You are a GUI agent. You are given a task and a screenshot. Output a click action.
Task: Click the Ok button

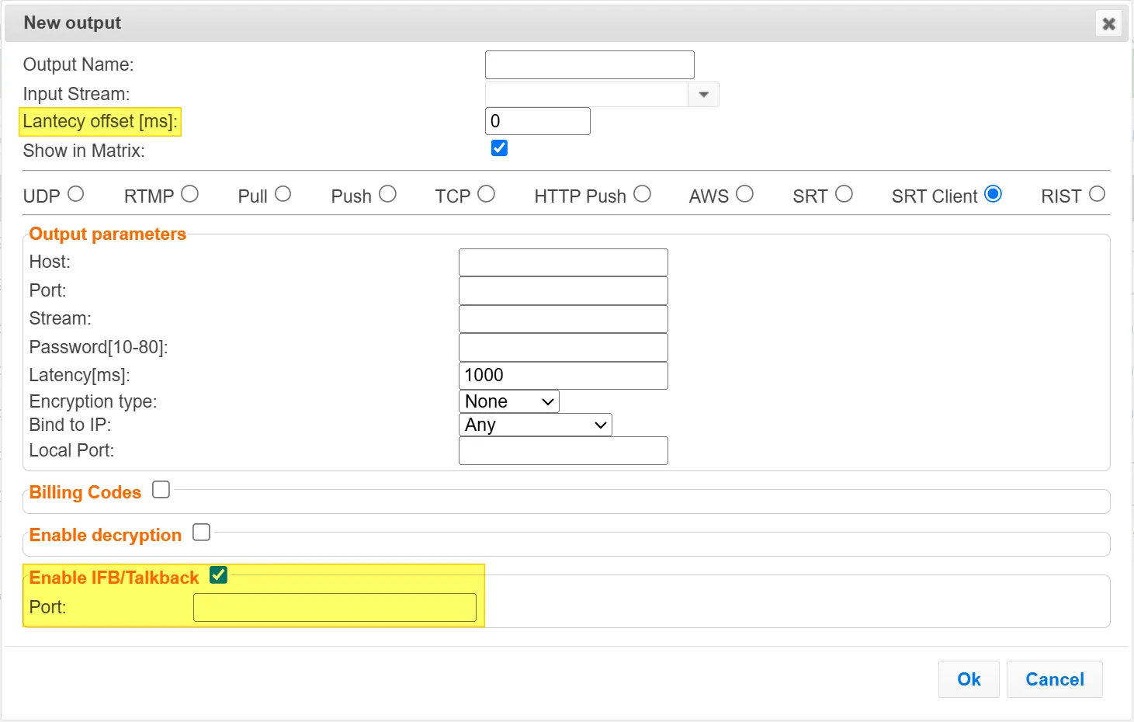(x=969, y=679)
